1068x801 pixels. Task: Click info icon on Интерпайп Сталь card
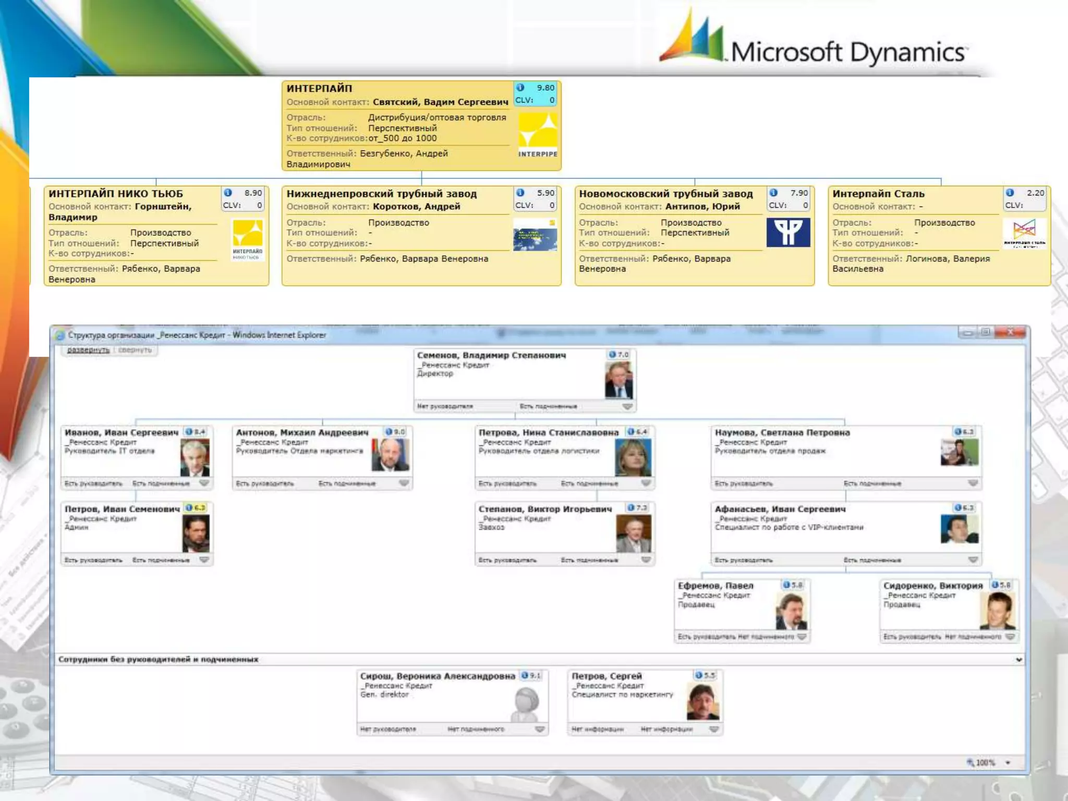[x=1010, y=193]
